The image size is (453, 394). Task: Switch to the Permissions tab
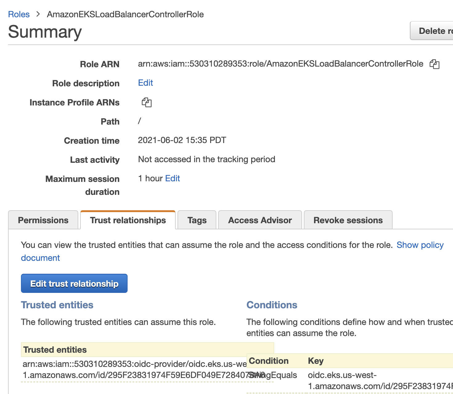43,220
